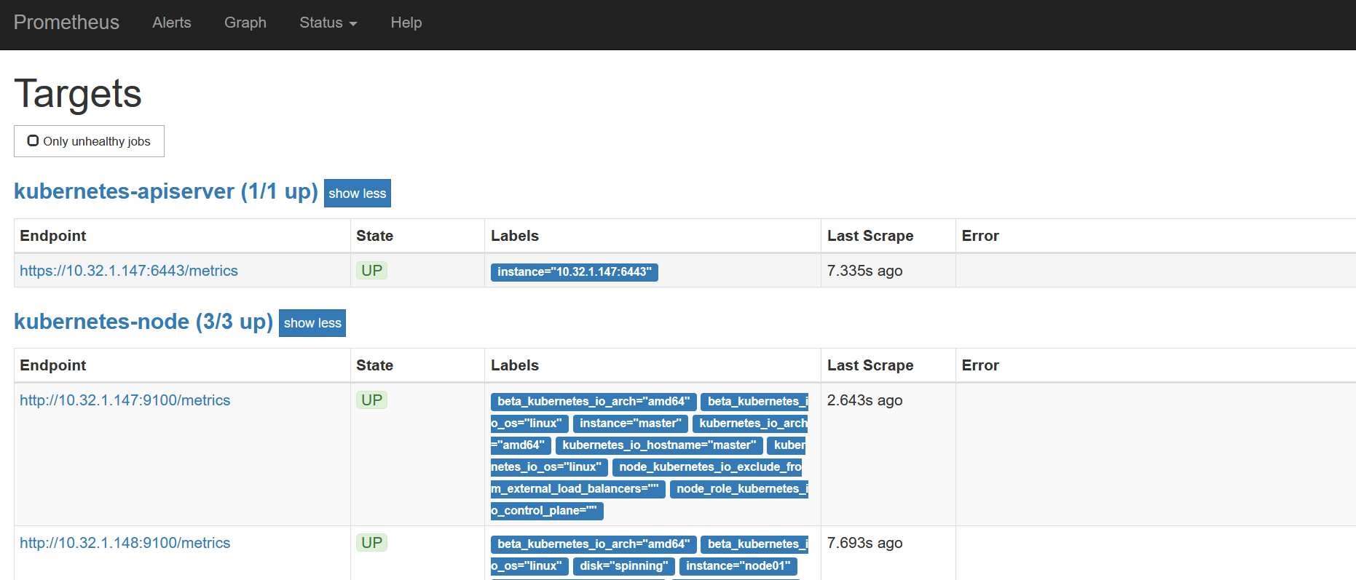Open http://10.32.1.147:9100/metrics endpoint
Screen dimensions: 1356x580
coord(125,400)
